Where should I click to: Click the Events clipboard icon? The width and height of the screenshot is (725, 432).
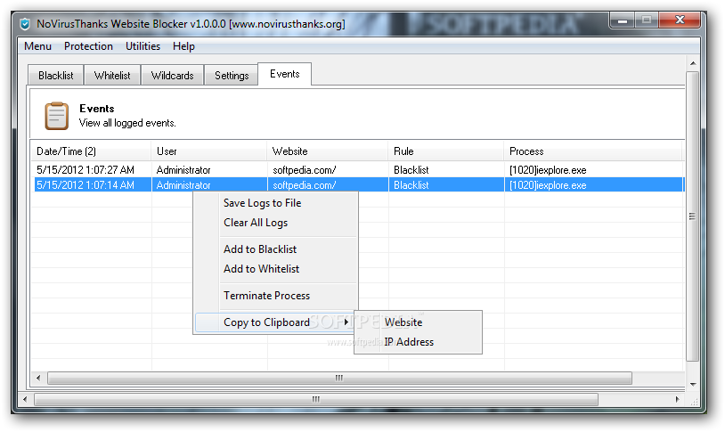tap(56, 116)
